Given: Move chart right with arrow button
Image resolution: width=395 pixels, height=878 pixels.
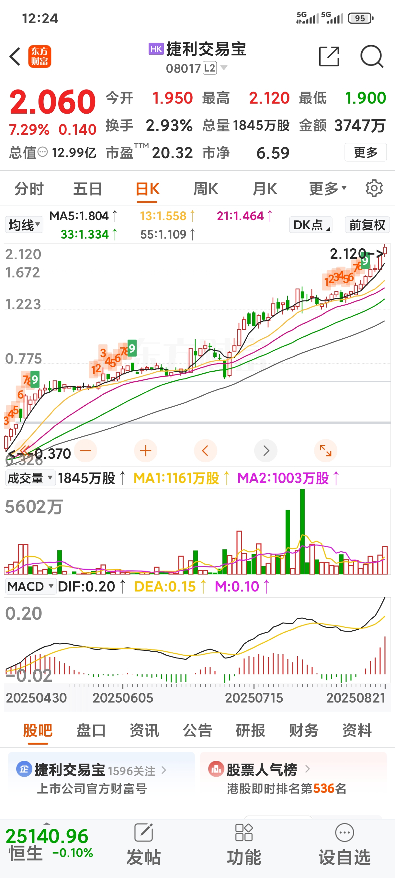Looking at the screenshot, I should click(266, 451).
